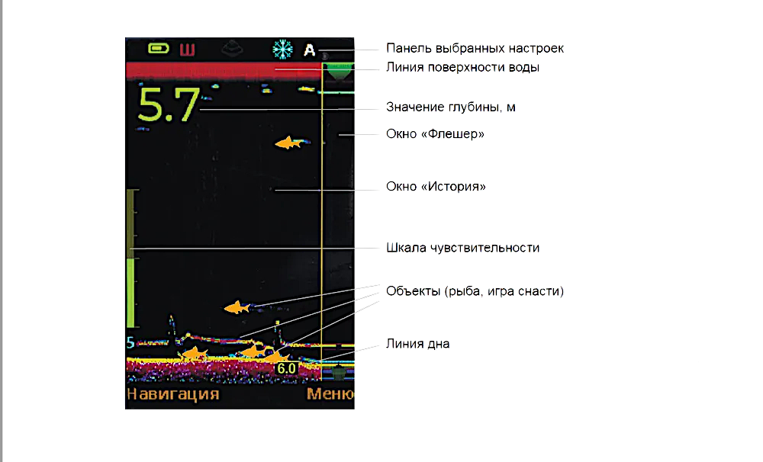Open the Навигация soft key

[173, 394]
